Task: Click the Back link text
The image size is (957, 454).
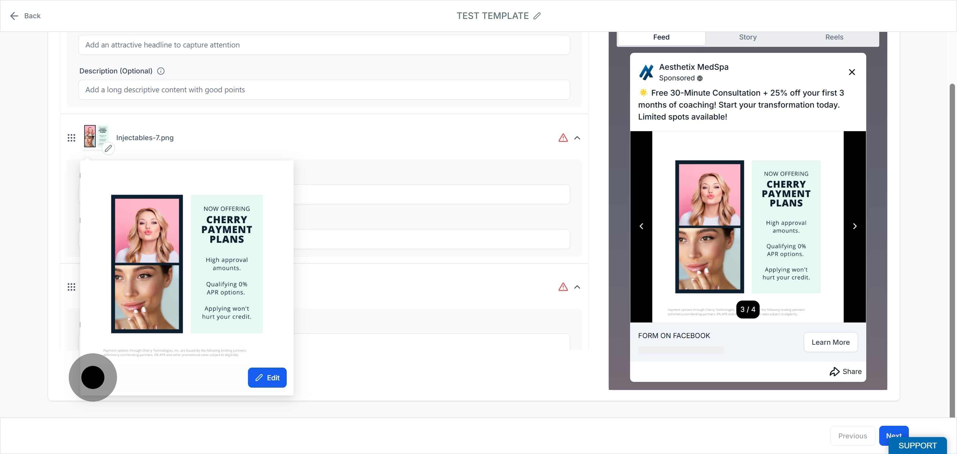Action: (32, 16)
